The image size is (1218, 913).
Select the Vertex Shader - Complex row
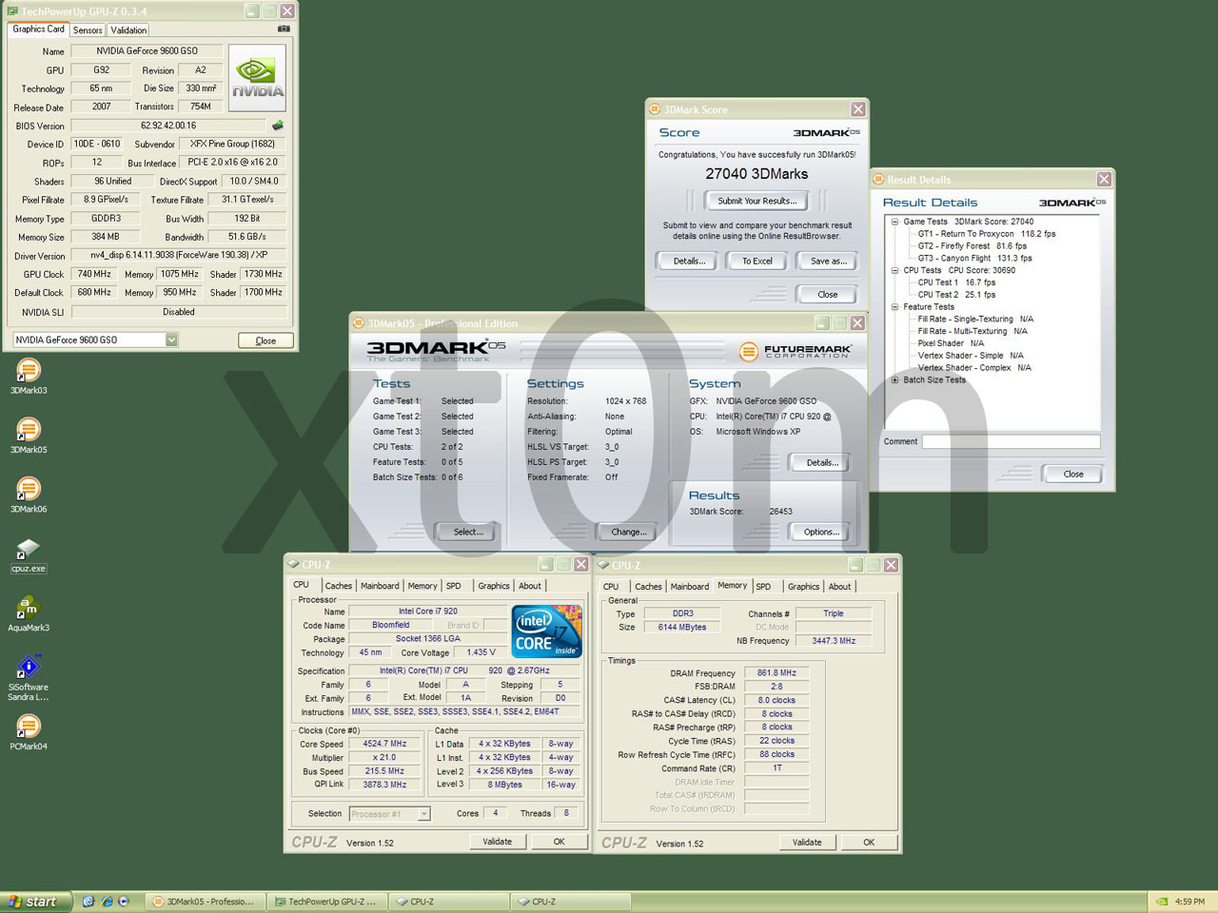coord(974,368)
